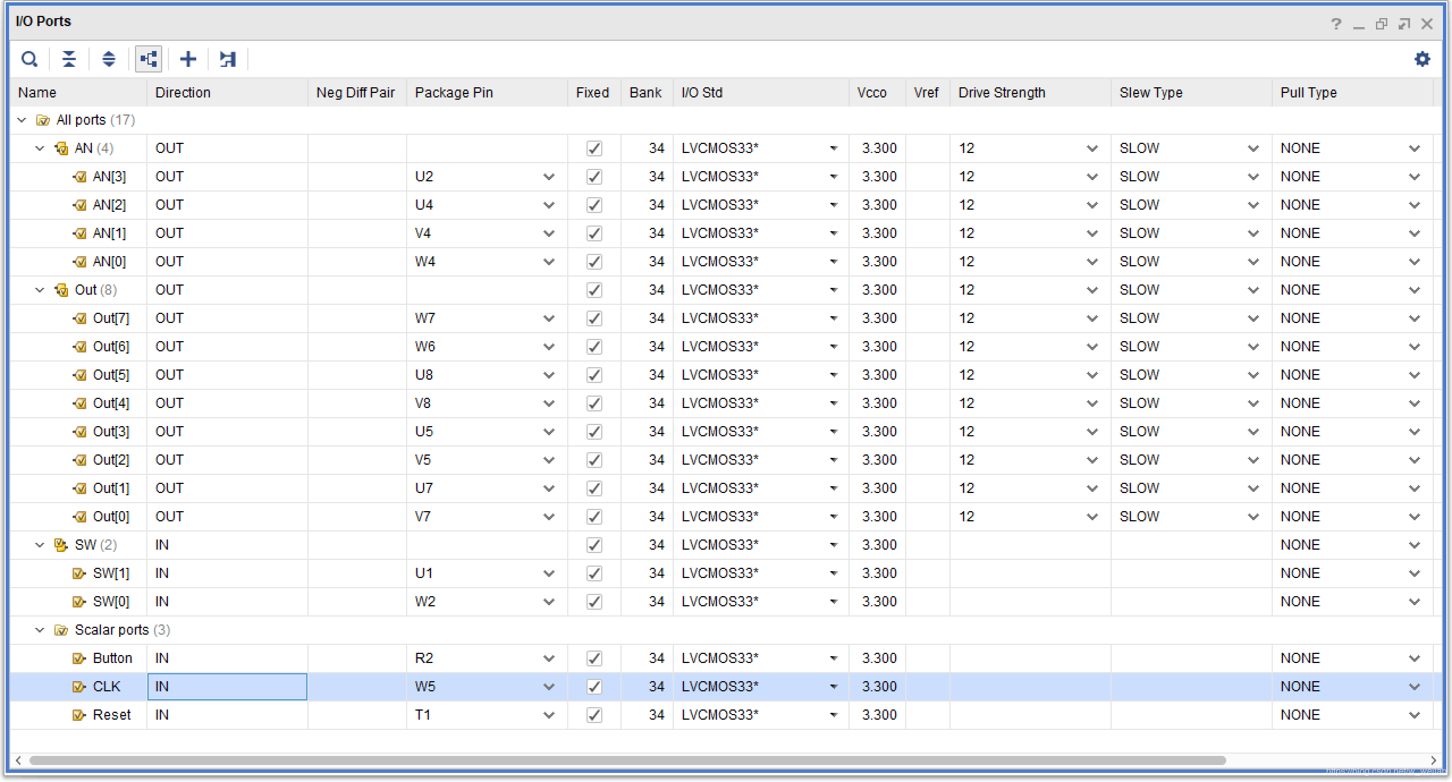The width and height of the screenshot is (1452, 782).
Task: Select the SW[1] port row
Action: tap(111, 573)
